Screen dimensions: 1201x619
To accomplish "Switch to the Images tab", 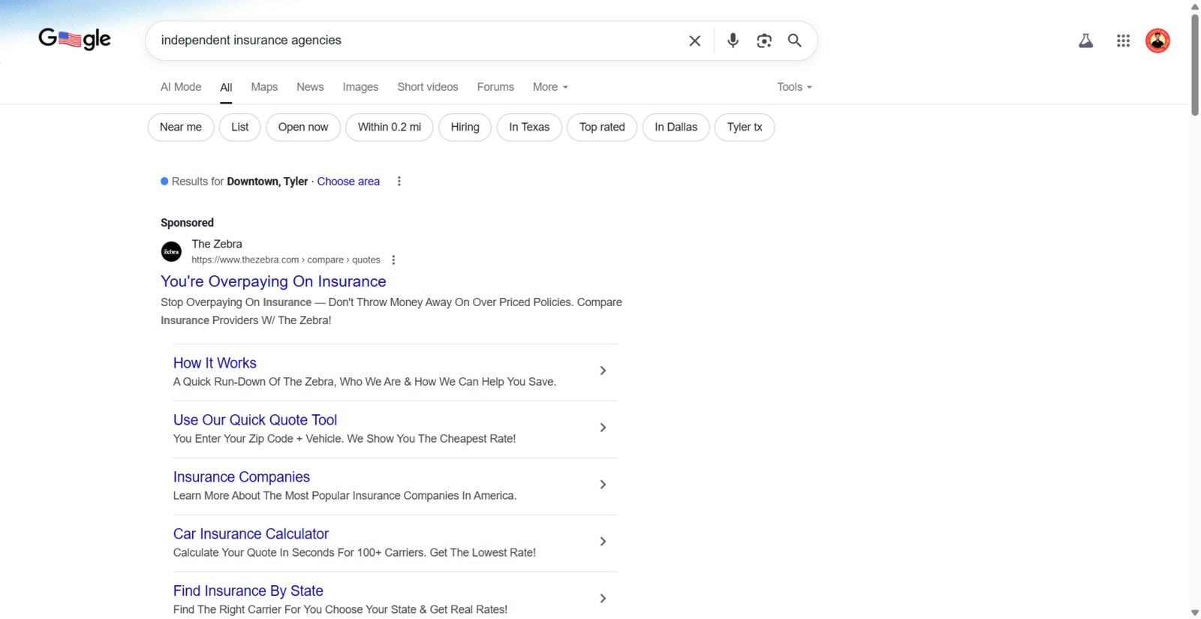I will 360,87.
